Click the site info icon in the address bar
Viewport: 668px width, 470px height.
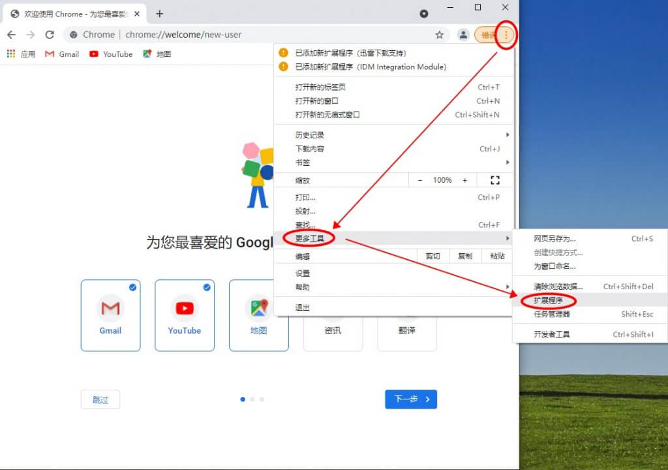(74, 35)
